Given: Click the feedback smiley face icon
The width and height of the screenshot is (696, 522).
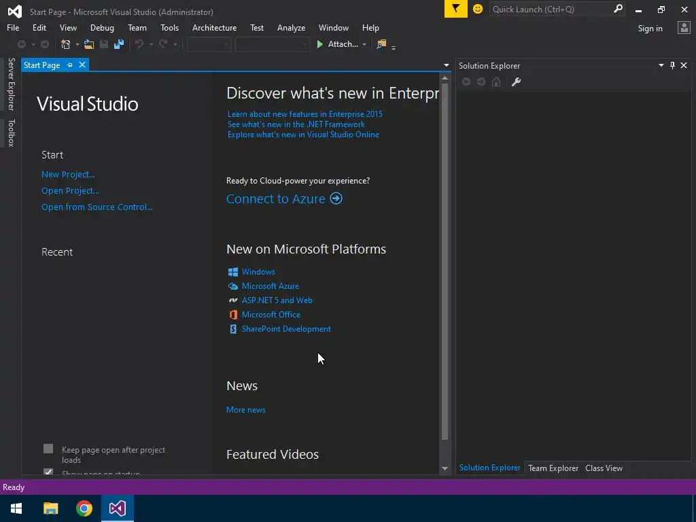Looking at the screenshot, I should (478, 9).
